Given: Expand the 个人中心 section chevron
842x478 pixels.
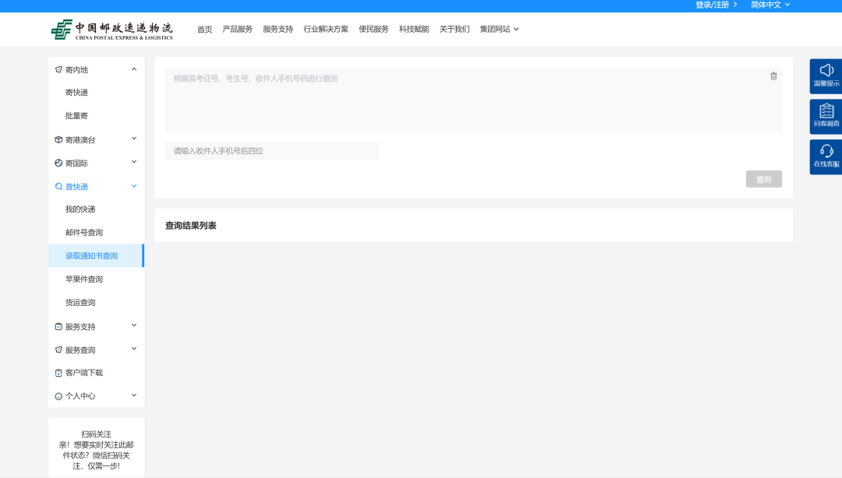Looking at the screenshot, I should (x=134, y=395).
